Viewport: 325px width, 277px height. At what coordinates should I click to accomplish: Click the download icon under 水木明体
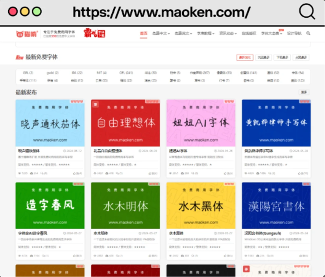click(x=107, y=256)
